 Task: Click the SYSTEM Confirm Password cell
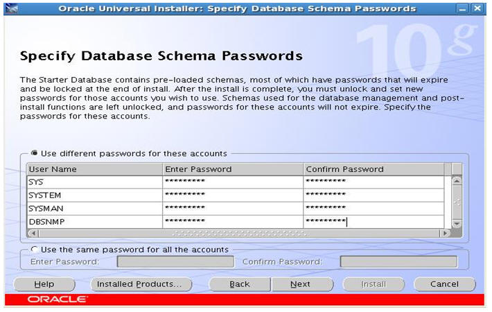click(x=373, y=195)
